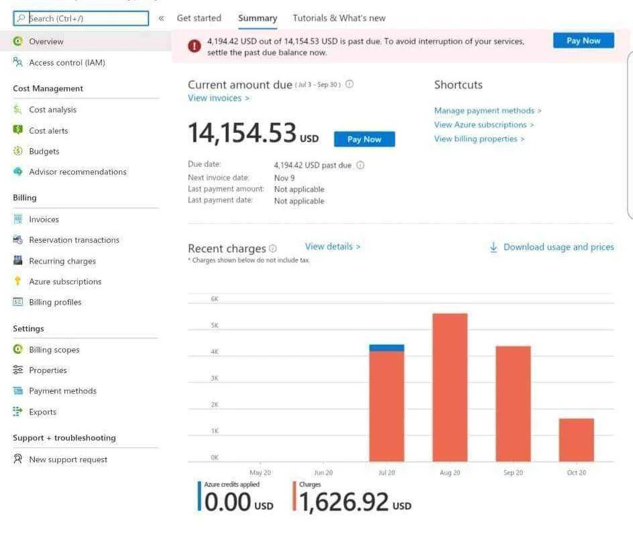Screen dimensions: 633x538
Task: Click the Billing scopes icon
Action: point(17,349)
